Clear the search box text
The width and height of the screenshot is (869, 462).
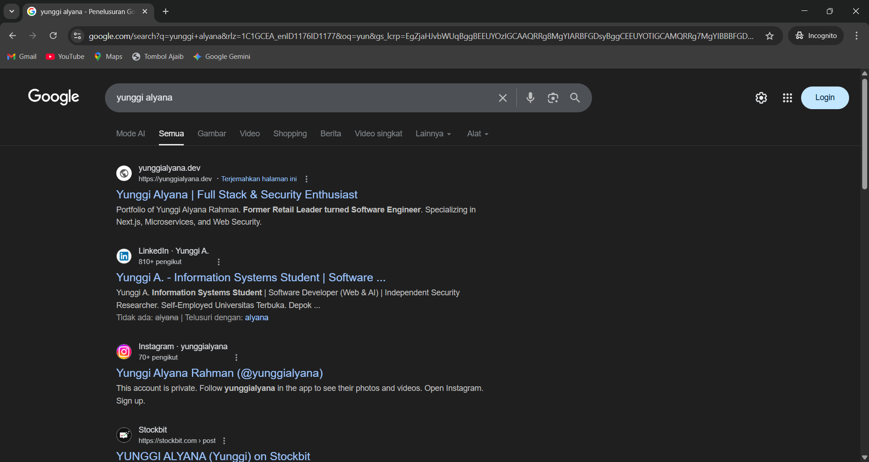(x=502, y=98)
